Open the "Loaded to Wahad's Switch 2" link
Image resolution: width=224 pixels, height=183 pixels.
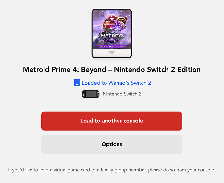[116, 83]
